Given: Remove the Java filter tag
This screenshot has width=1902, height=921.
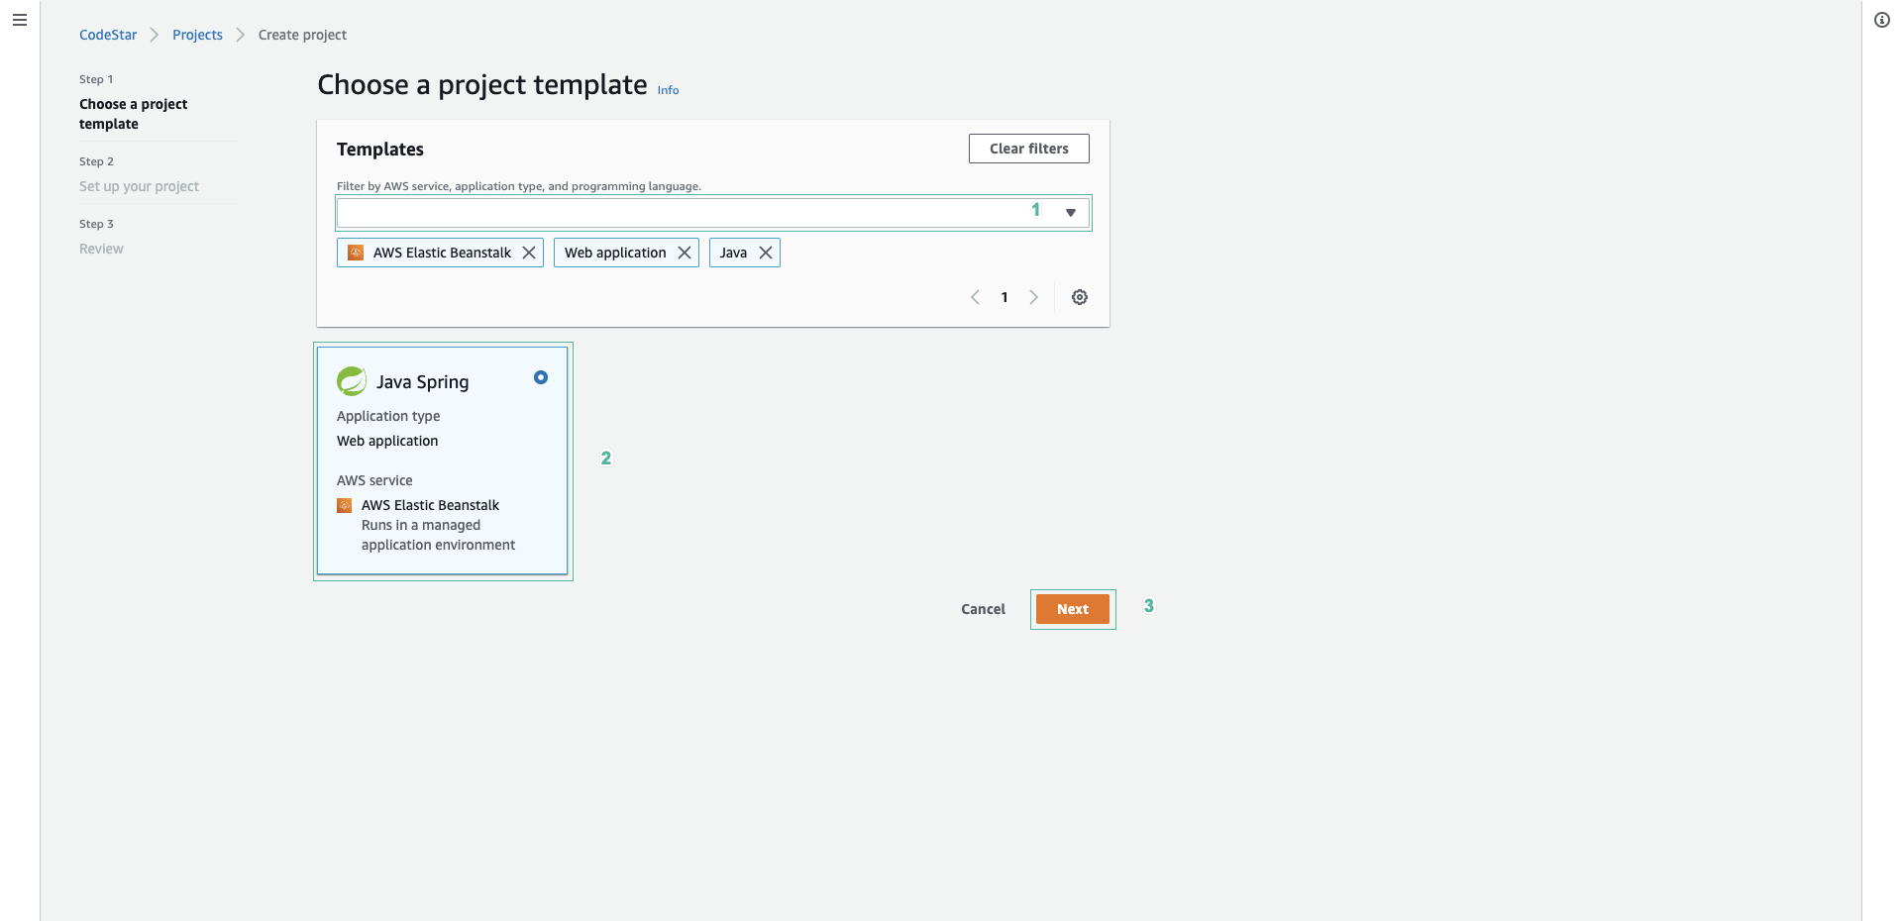Looking at the screenshot, I should click(766, 253).
